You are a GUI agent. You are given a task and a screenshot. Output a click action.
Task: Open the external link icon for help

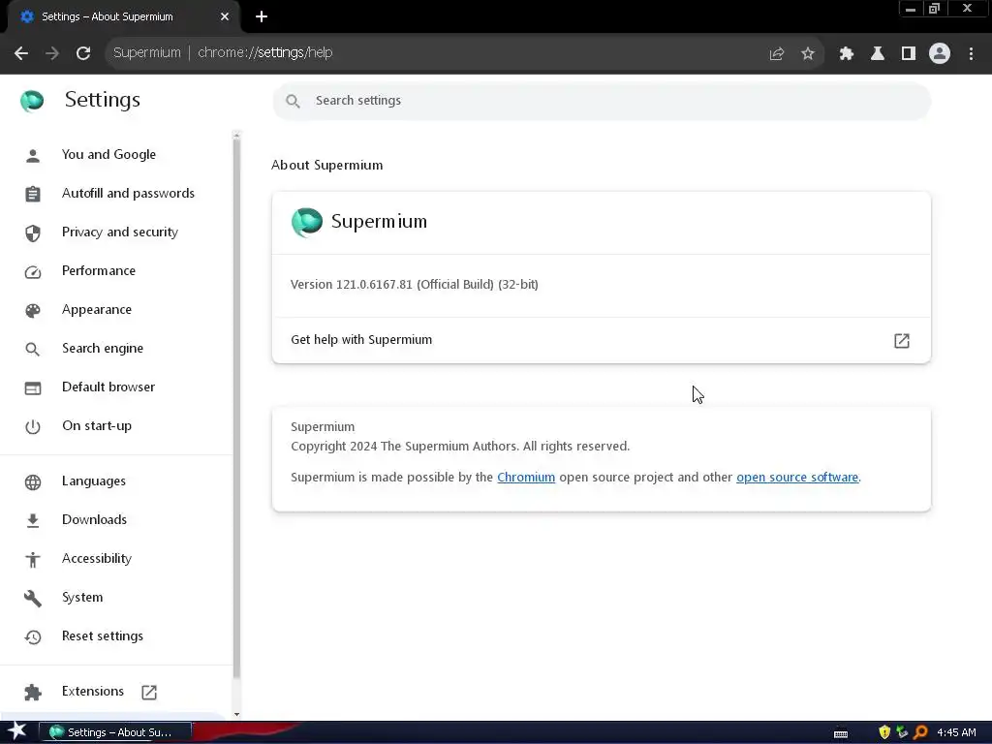[902, 340]
